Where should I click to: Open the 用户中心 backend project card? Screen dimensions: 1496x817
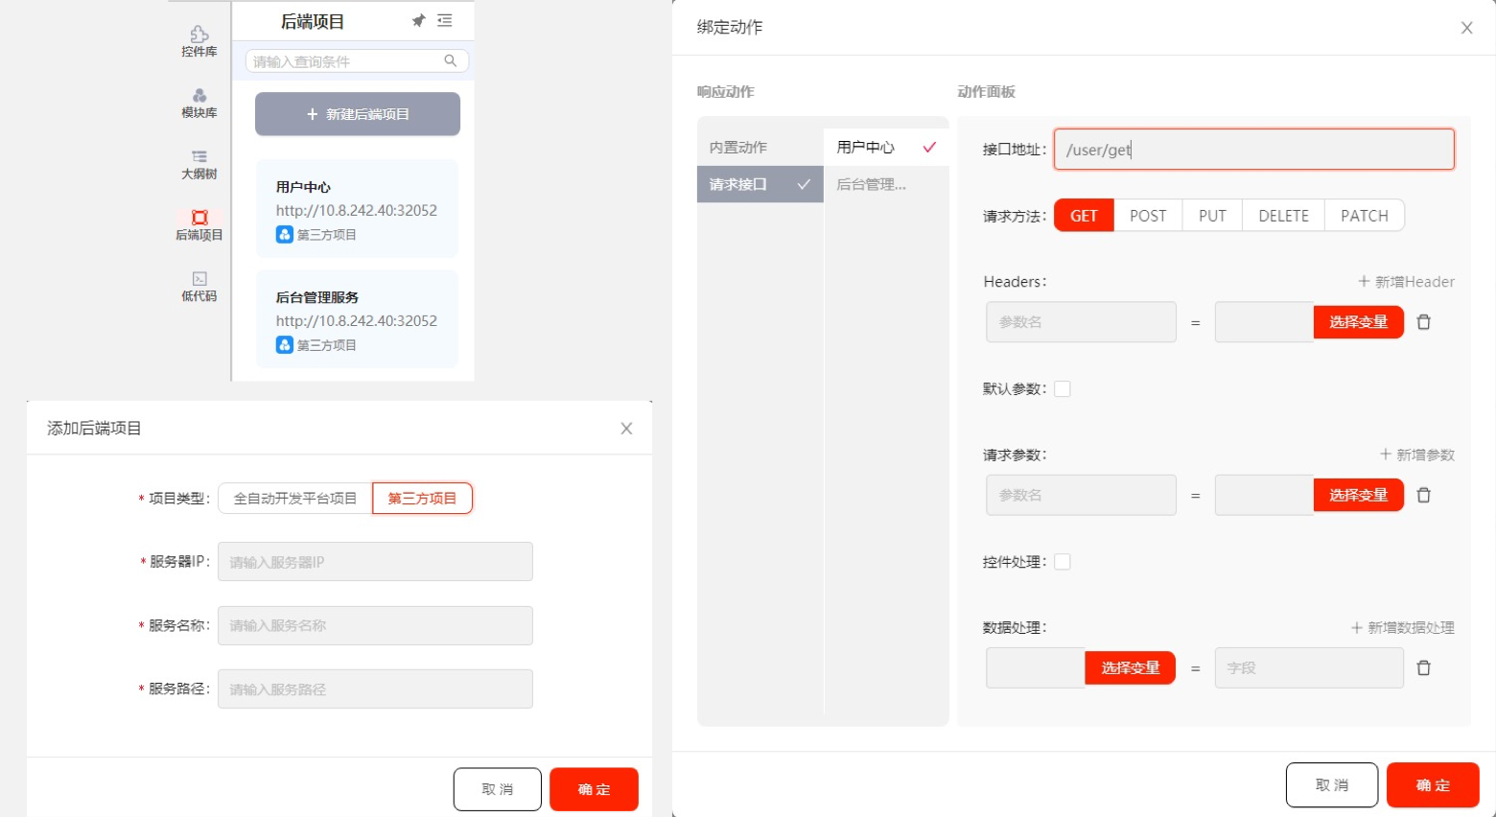click(x=357, y=209)
